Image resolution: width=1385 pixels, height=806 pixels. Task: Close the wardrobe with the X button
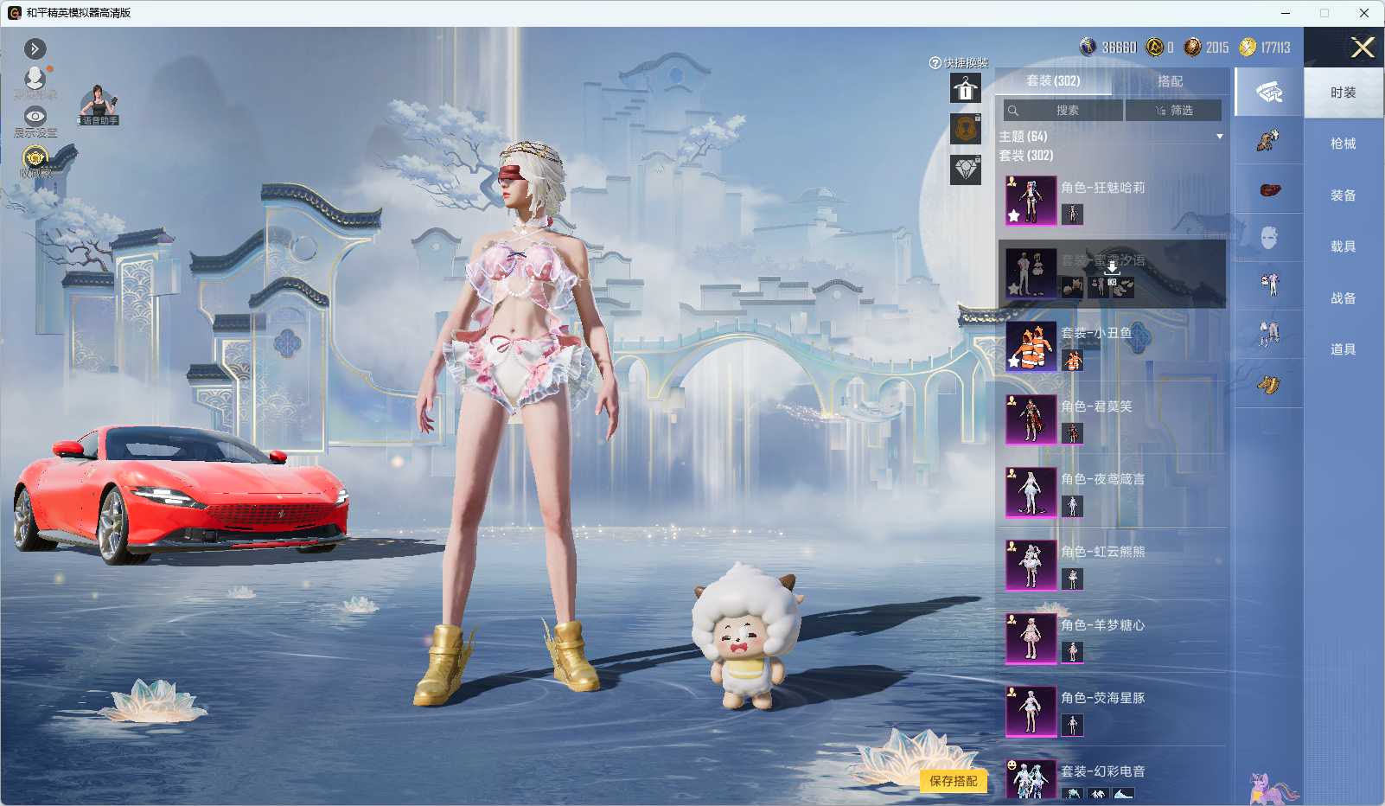click(x=1363, y=48)
